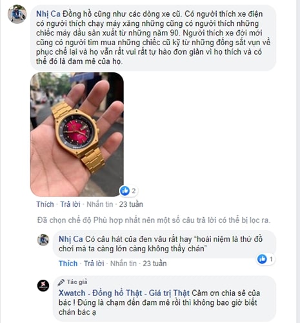This screenshot has width=300, height=323.
Task: Click like reaction icon on Nhị Ca's reply
Action: [x=262, y=259]
